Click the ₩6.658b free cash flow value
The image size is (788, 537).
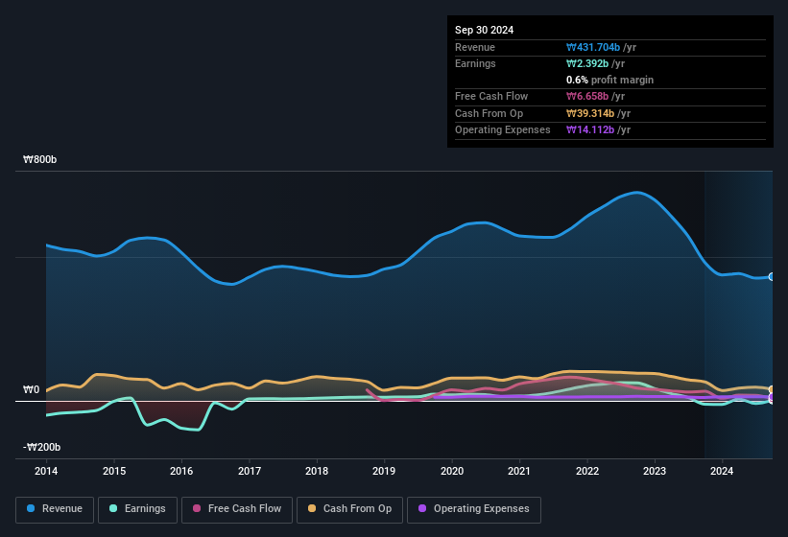pyautogui.click(x=587, y=96)
